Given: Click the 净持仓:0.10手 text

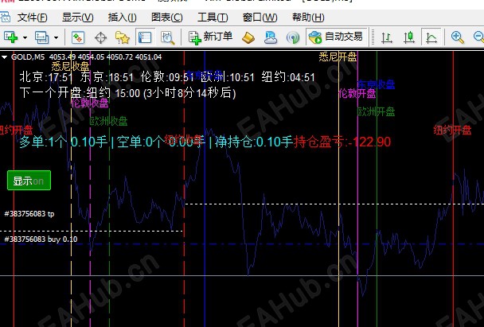Looking at the screenshot, I should [x=254, y=142].
